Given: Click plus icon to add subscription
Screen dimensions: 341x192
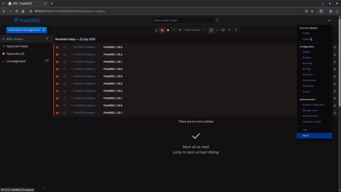Looking at the screenshot, I should pyautogui.click(x=44, y=30).
